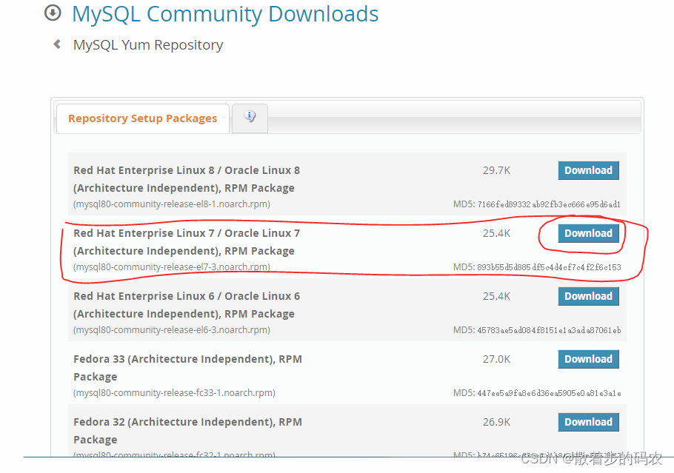Download the Red Hat Enterprise Linux 8 package

tap(588, 170)
